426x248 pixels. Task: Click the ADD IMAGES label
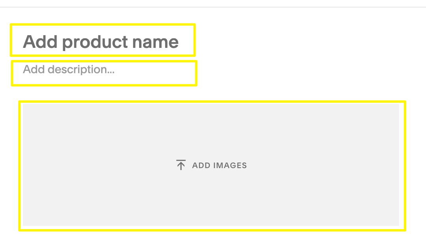219,165
